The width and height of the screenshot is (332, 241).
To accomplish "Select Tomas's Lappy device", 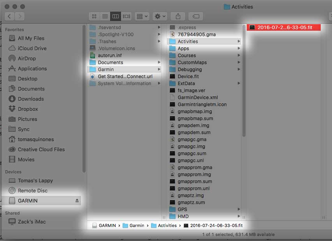I will click(x=30, y=181).
